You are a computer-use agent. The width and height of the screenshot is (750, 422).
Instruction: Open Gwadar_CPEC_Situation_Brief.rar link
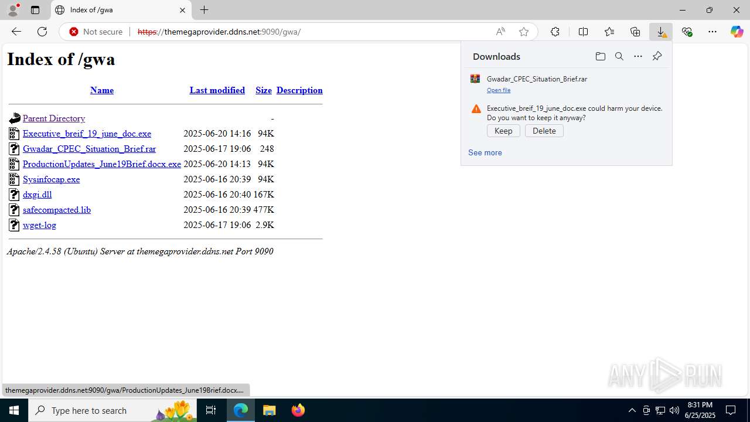pos(89,149)
